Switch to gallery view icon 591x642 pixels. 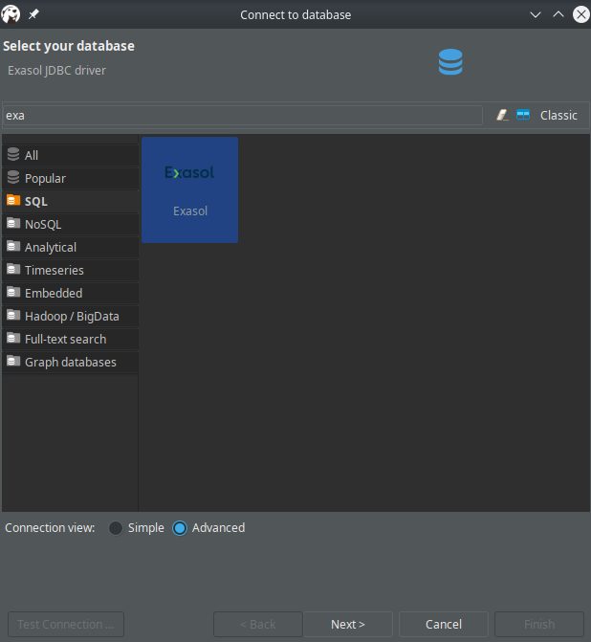click(x=523, y=115)
